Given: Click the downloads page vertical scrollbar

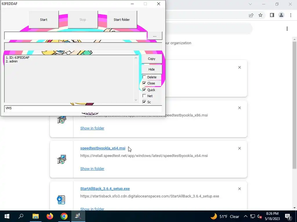Looking at the screenshot, I should [294, 105].
